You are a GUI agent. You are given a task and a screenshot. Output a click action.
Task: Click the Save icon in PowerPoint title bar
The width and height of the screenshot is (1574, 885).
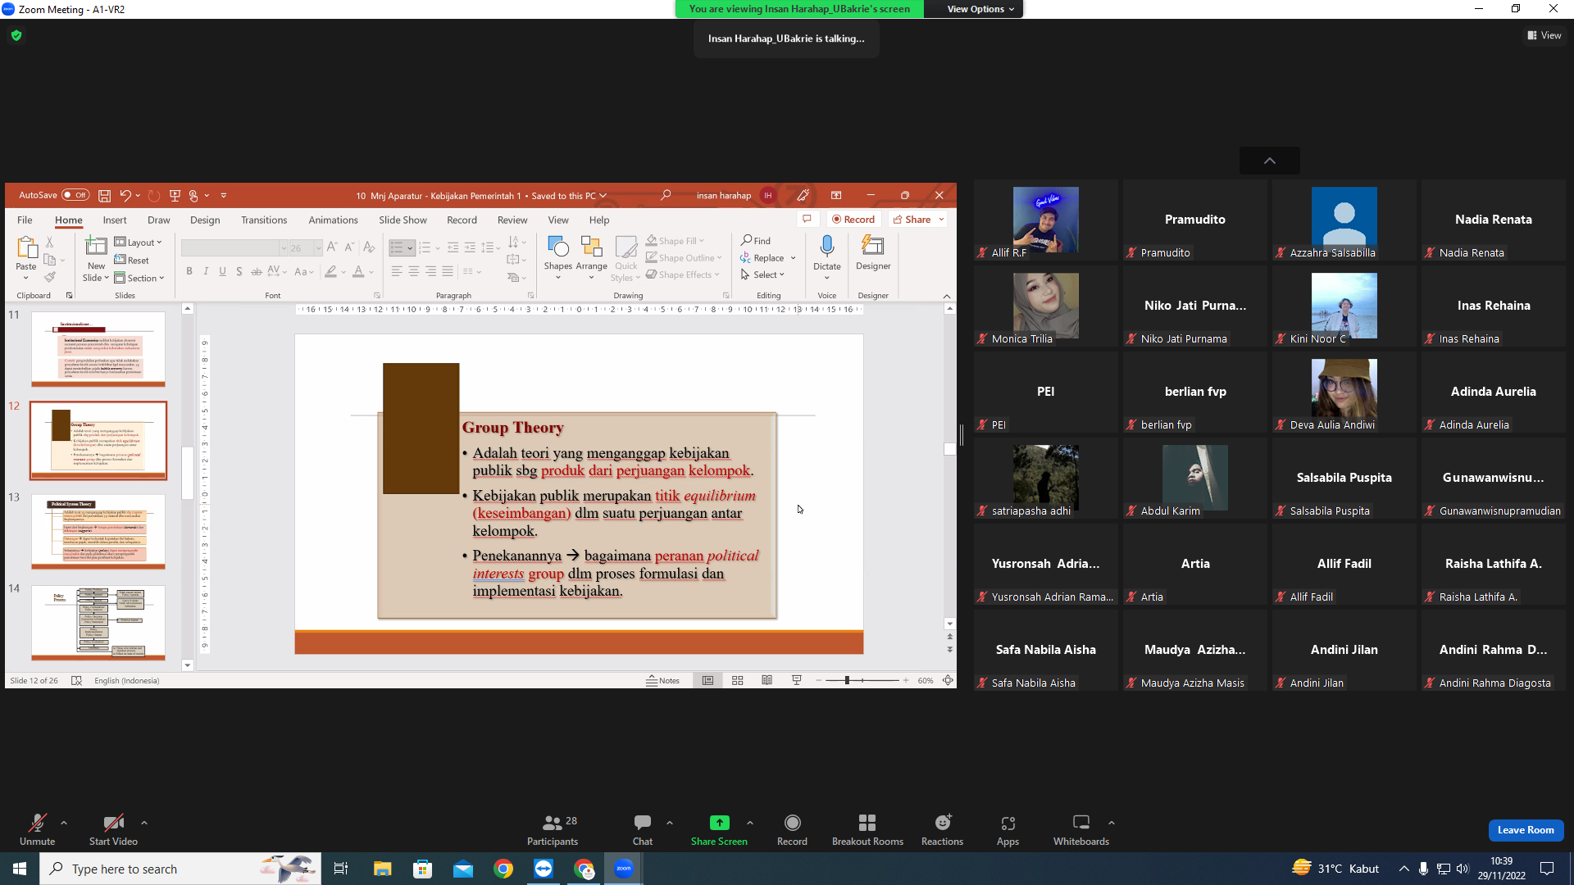coord(104,196)
